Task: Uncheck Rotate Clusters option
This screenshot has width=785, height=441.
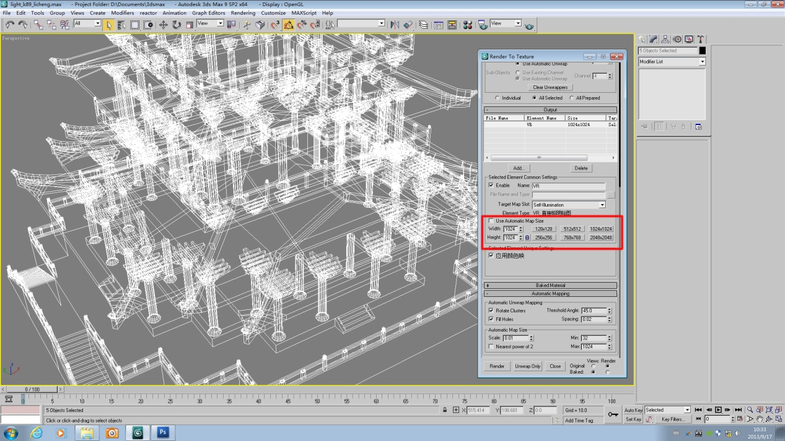Action: 491,310
